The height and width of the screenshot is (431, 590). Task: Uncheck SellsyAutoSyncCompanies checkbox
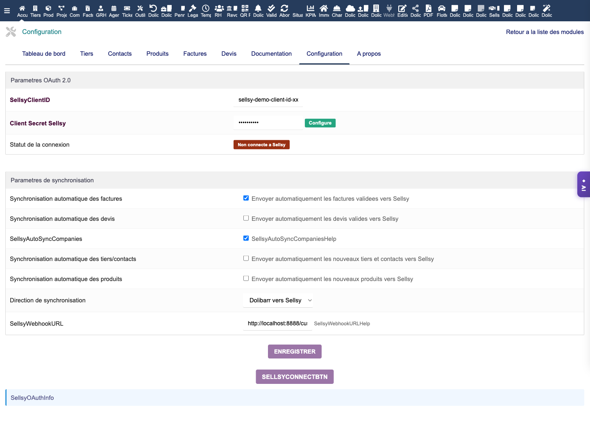(x=246, y=238)
